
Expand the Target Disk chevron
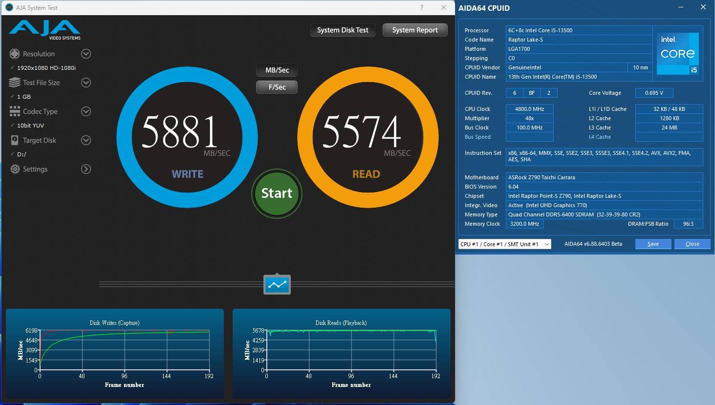click(x=86, y=140)
